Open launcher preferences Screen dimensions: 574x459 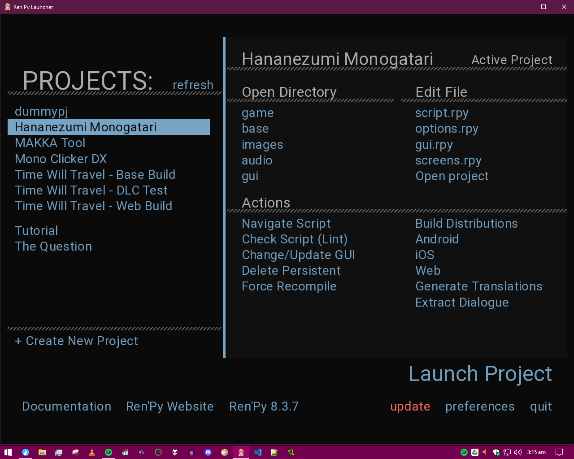[480, 407]
